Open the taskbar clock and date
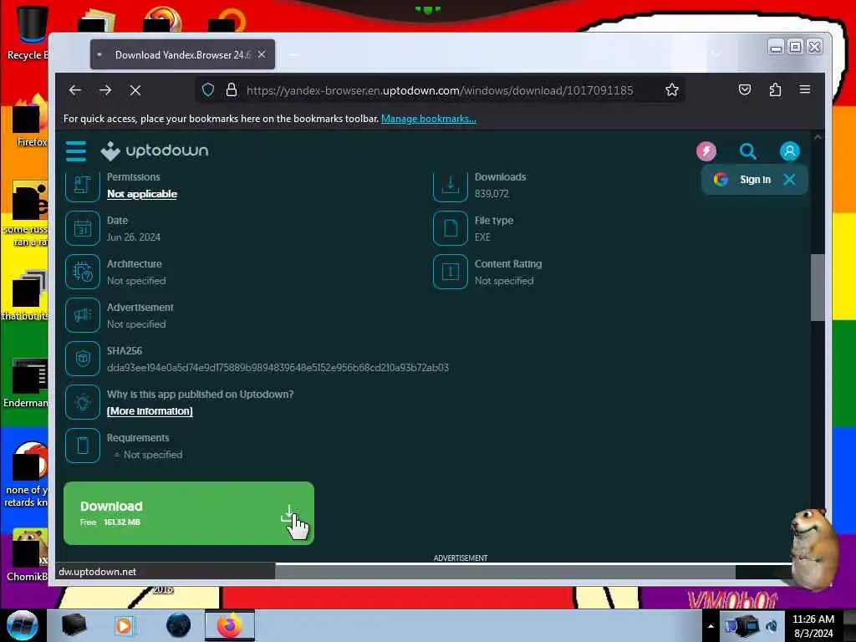The height and width of the screenshot is (642, 856). click(x=813, y=625)
